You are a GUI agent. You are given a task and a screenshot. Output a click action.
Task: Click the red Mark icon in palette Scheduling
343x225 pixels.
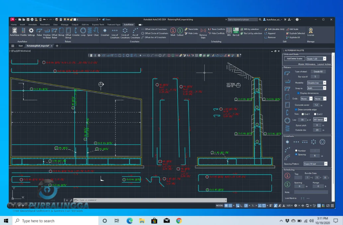tap(287, 175)
